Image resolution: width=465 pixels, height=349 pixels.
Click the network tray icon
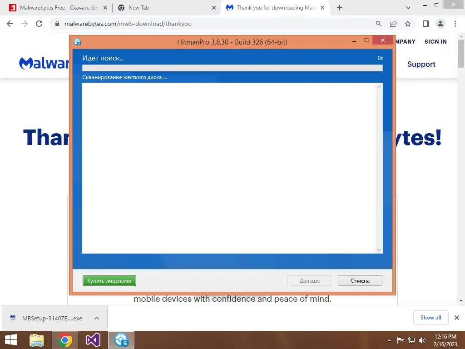point(411,340)
